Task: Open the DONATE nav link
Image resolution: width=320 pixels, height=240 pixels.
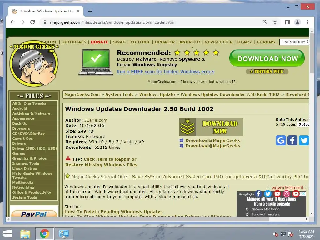Action: tap(99, 42)
